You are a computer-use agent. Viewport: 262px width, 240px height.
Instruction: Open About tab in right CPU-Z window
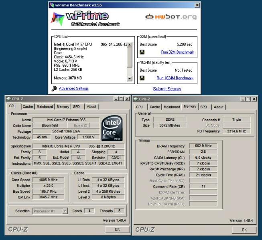click(x=219, y=107)
